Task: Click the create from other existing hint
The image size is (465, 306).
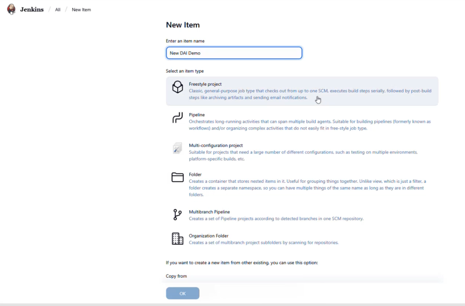Action: 242,263
